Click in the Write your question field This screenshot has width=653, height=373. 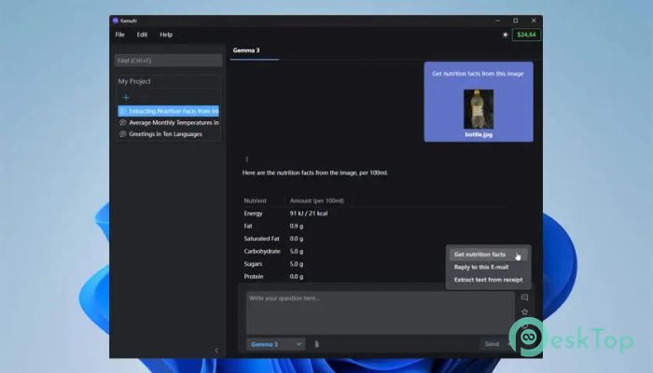click(380, 312)
